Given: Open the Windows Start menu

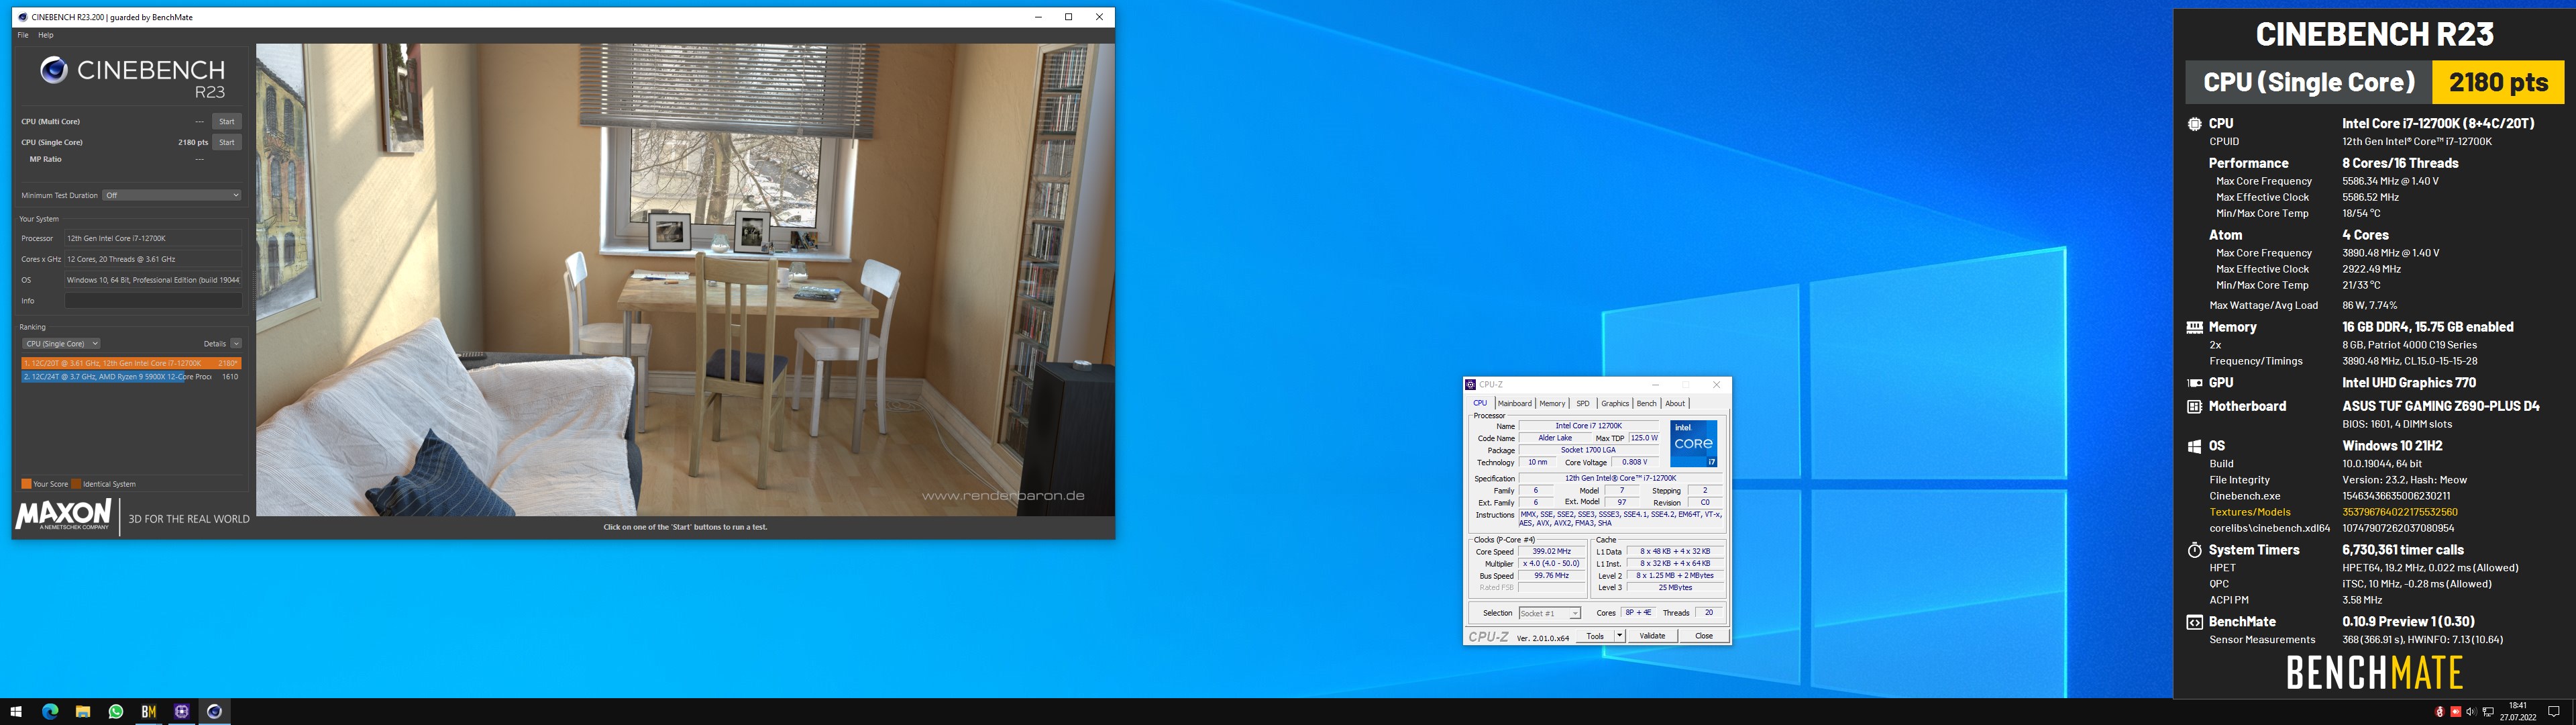Looking at the screenshot, I should click(16, 712).
